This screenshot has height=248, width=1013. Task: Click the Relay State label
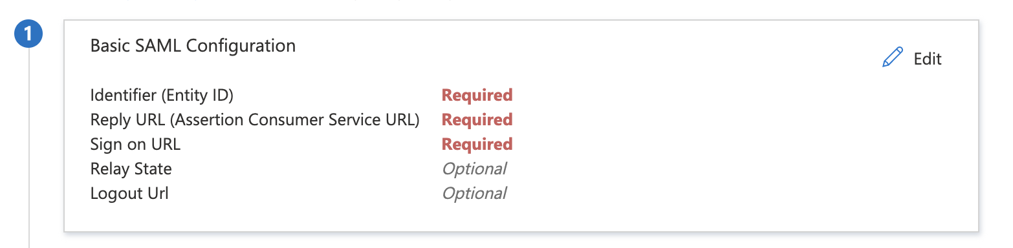click(131, 169)
